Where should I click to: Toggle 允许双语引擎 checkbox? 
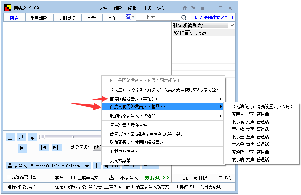click(9, 177)
